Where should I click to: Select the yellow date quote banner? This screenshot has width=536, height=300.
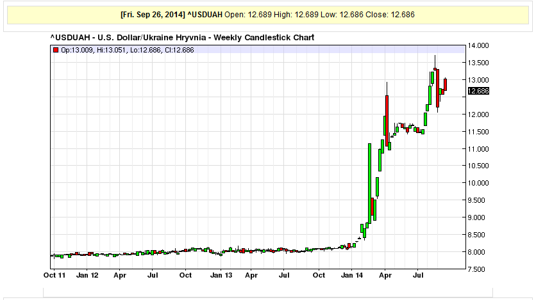267,15
